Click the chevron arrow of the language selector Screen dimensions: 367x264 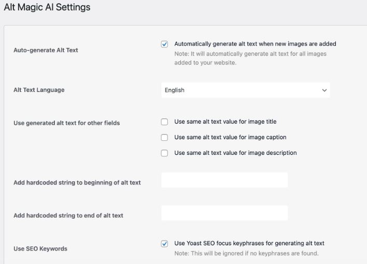pyautogui.click(x=324, y=90)
